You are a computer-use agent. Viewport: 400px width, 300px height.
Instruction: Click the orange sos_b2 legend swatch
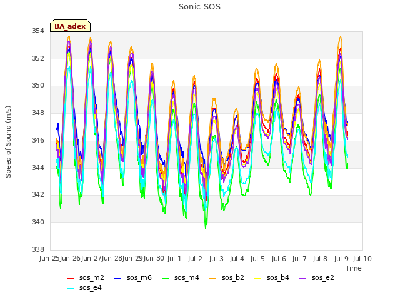pyautogui.click(x=212, y=279)
